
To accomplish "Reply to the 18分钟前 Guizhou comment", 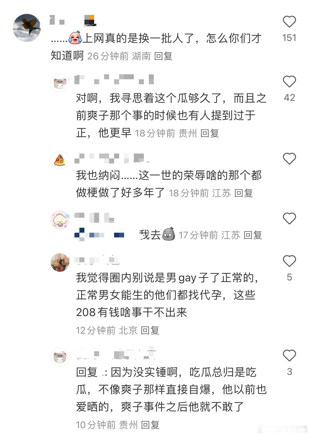I will 210,133.
